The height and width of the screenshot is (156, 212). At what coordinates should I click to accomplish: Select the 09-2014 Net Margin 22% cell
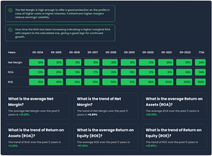pos(37,62)
